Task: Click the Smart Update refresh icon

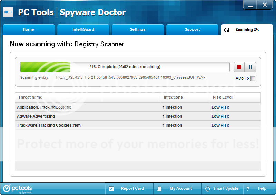Action: click(x=207, y=189)
